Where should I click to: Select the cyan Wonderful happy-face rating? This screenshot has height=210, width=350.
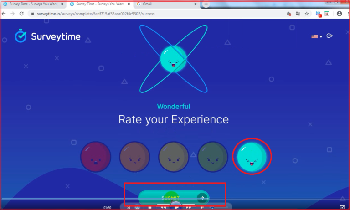pyautogui.click(x=252, y=156)
